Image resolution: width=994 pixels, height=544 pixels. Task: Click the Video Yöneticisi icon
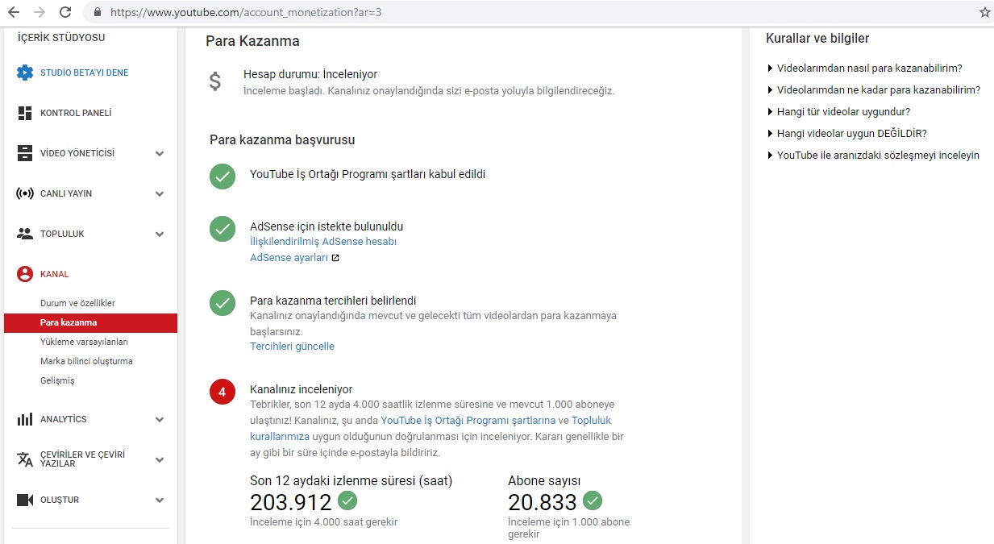click(x=25, y=153)
